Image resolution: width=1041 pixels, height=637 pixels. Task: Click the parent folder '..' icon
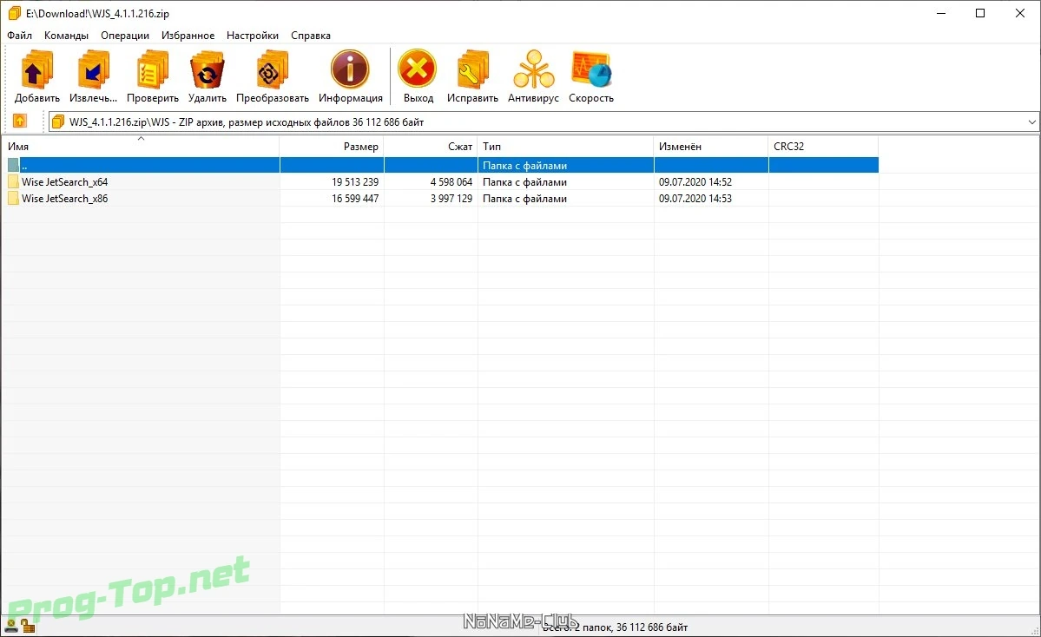(13, 165)
